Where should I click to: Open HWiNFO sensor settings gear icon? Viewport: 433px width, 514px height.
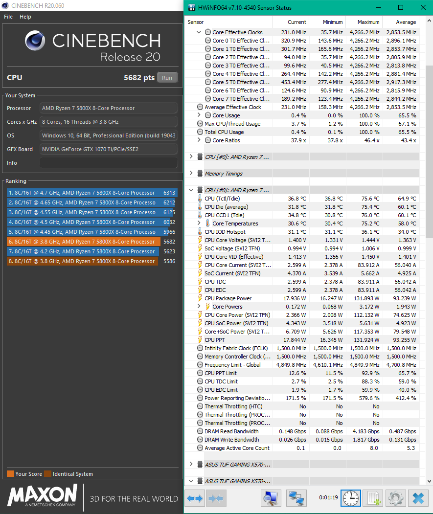pyautogui.click(x=396, y=498)
